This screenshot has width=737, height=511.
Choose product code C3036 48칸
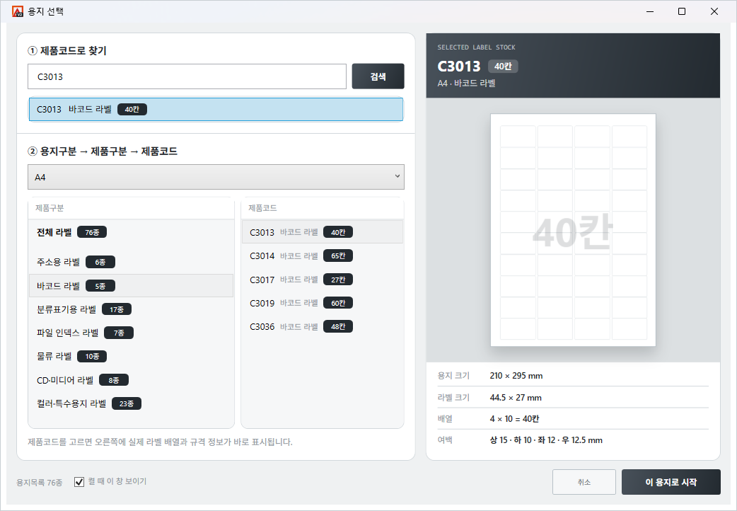click(x=323, y=326)
